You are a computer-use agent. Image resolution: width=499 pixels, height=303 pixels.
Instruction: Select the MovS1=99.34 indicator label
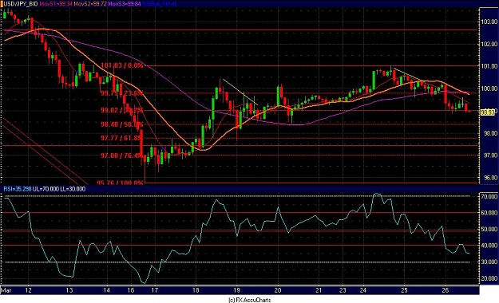point(57,4)
